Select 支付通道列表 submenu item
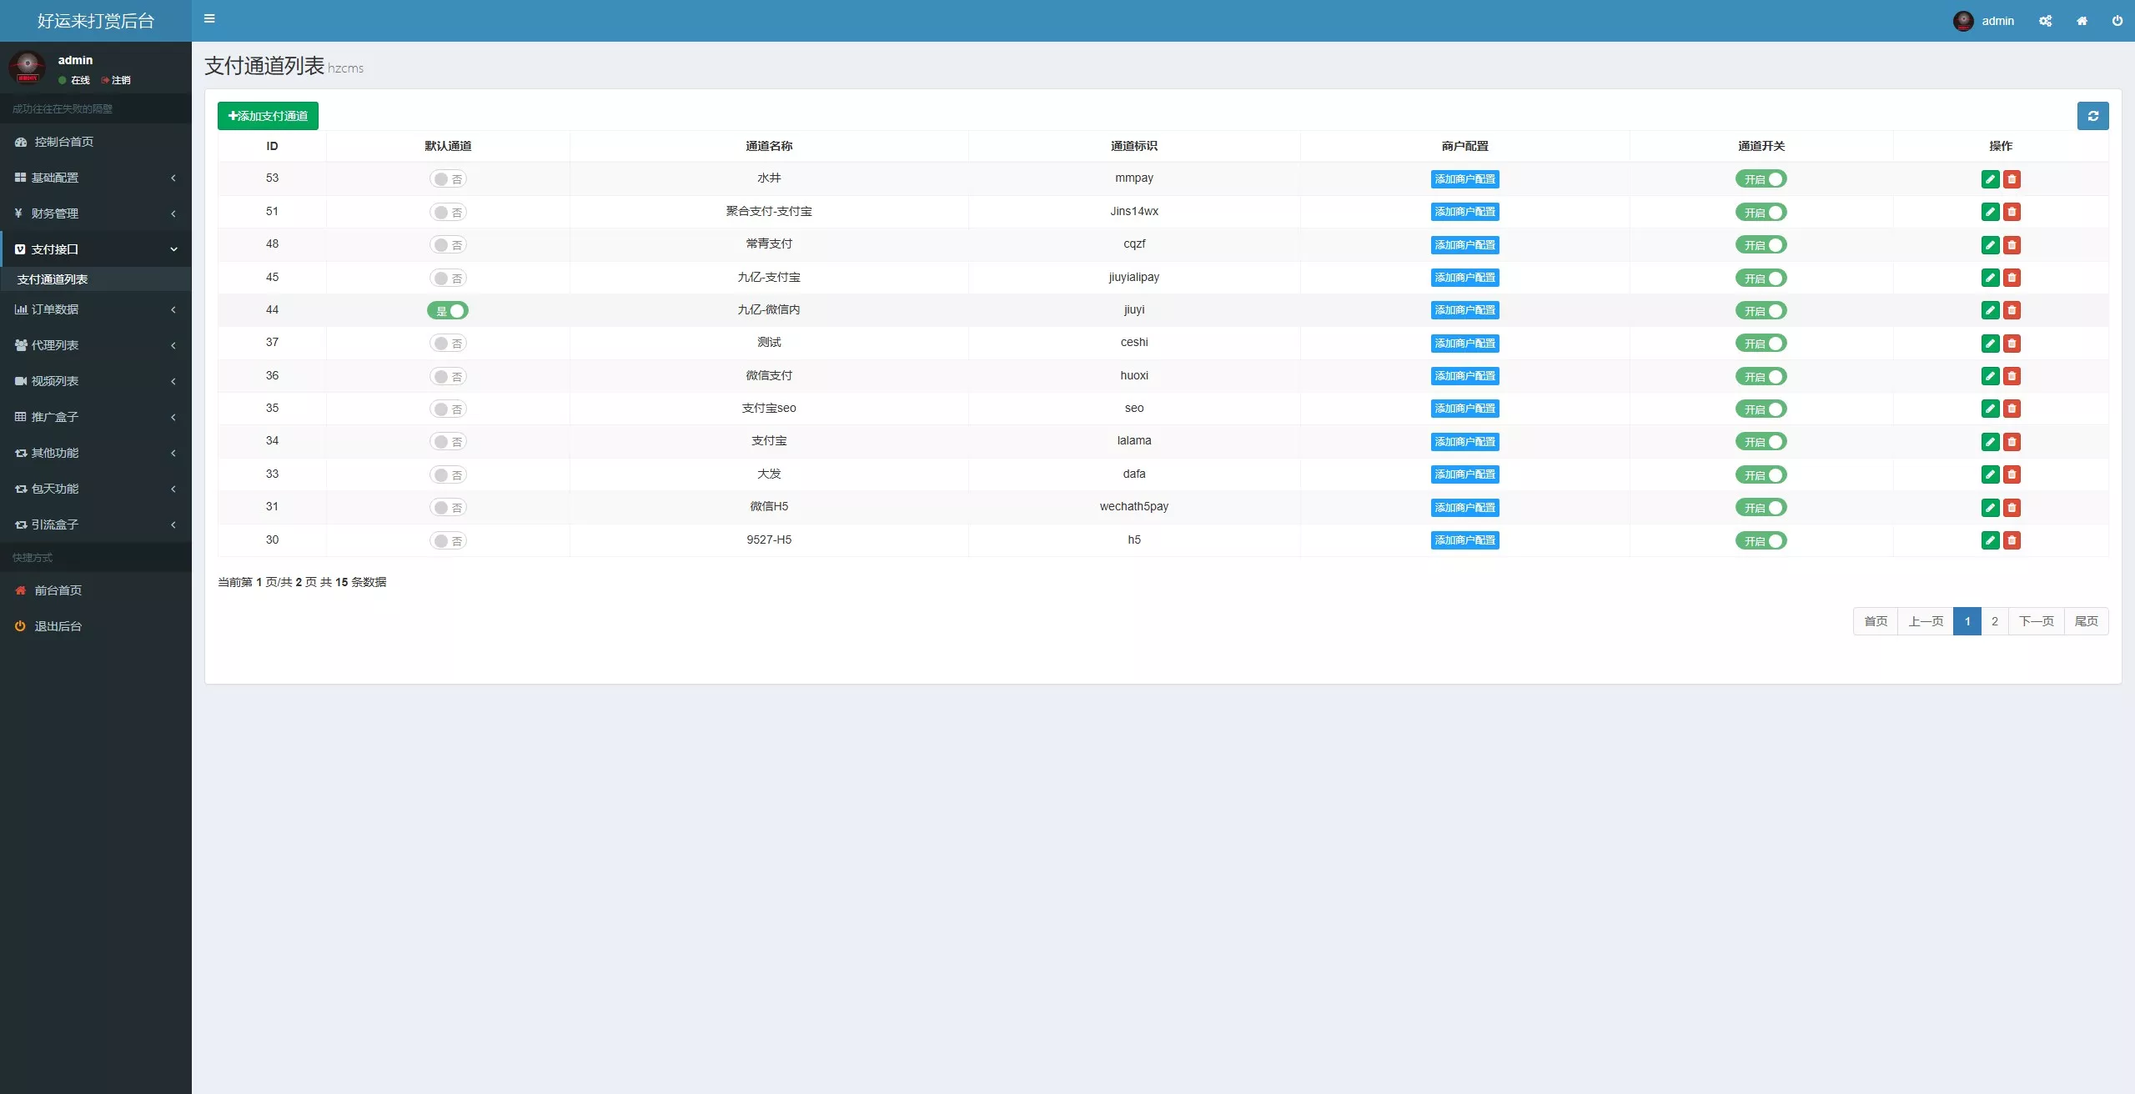Screen dimensions: 2135x1094 [x=96, y=279]
